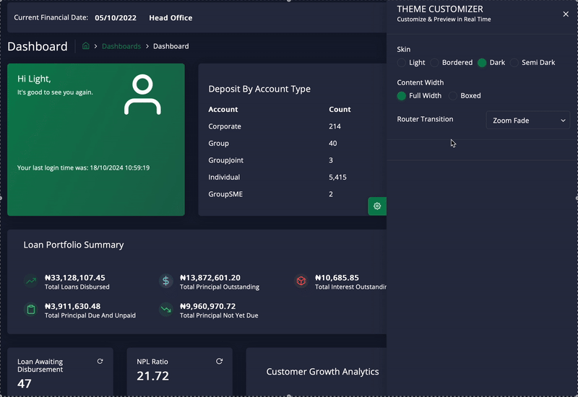Click the dollar sign Principal Outstanding icon
The height and width of the screenshot is (397, 578).
coord(165,282)
